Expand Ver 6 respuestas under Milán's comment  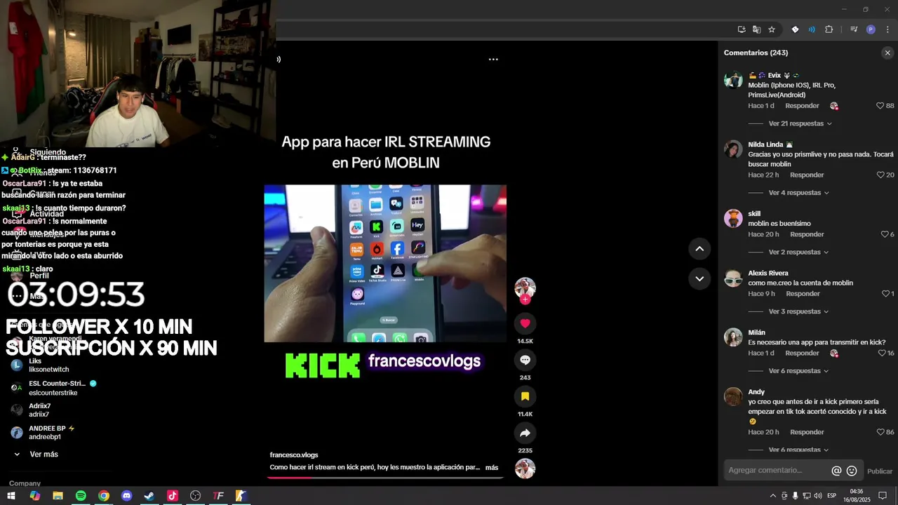pos(798,371)
